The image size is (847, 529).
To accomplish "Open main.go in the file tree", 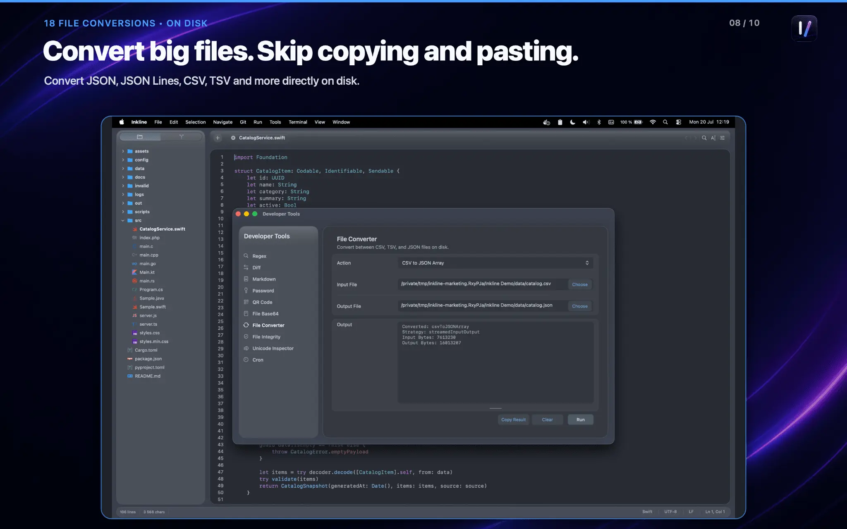I will point(147,264).
